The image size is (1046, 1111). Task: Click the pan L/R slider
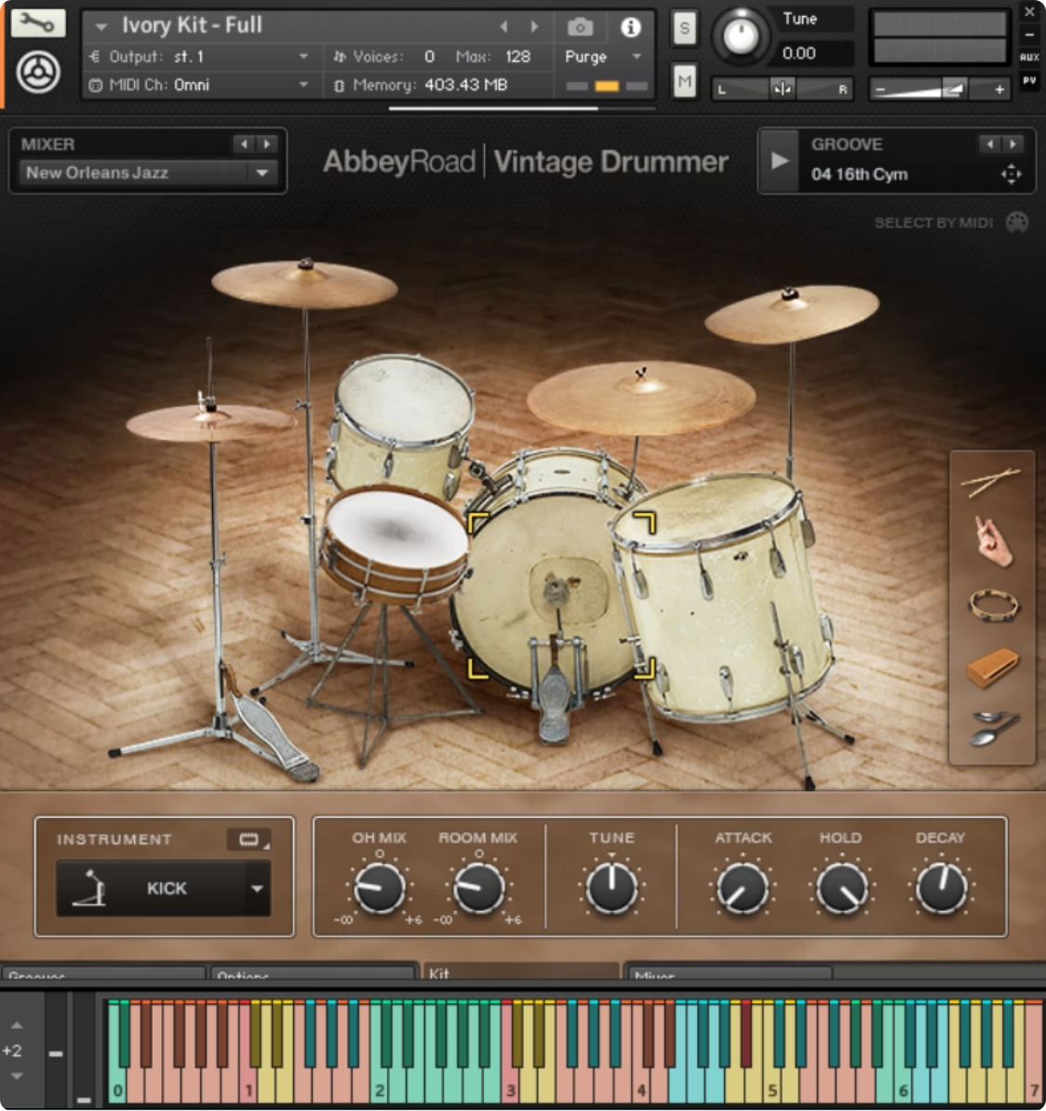click(782, 89)
